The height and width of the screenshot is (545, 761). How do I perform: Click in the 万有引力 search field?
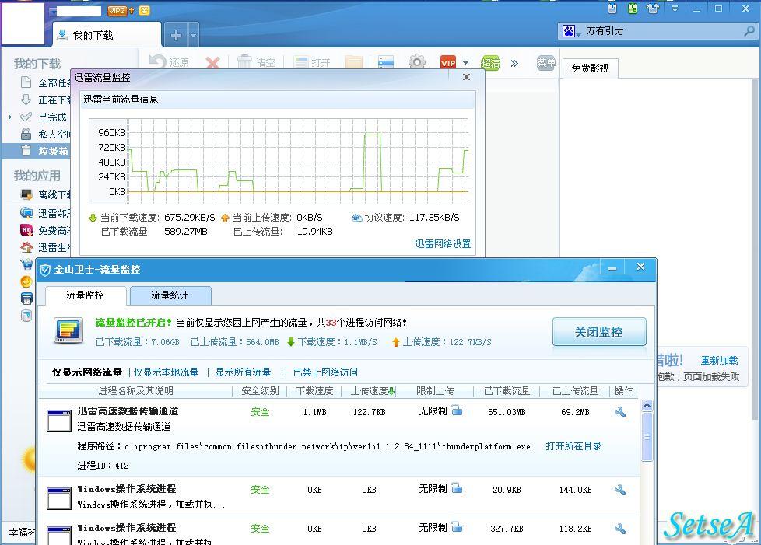coord(662,31)
